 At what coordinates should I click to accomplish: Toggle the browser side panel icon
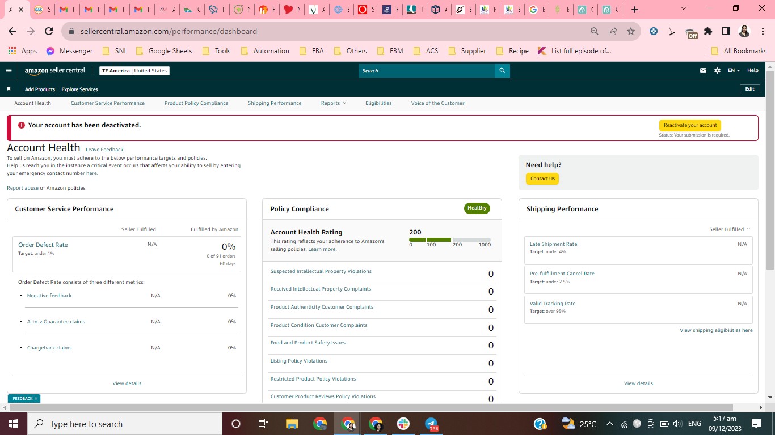(726, 31)
